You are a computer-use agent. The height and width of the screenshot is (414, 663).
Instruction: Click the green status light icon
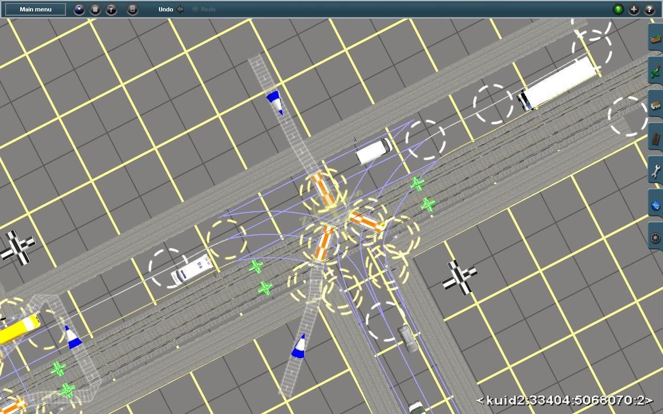tap(618, 9)
